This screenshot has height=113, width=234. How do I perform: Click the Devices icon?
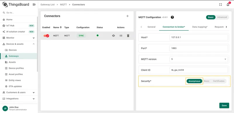coord(6,50)
